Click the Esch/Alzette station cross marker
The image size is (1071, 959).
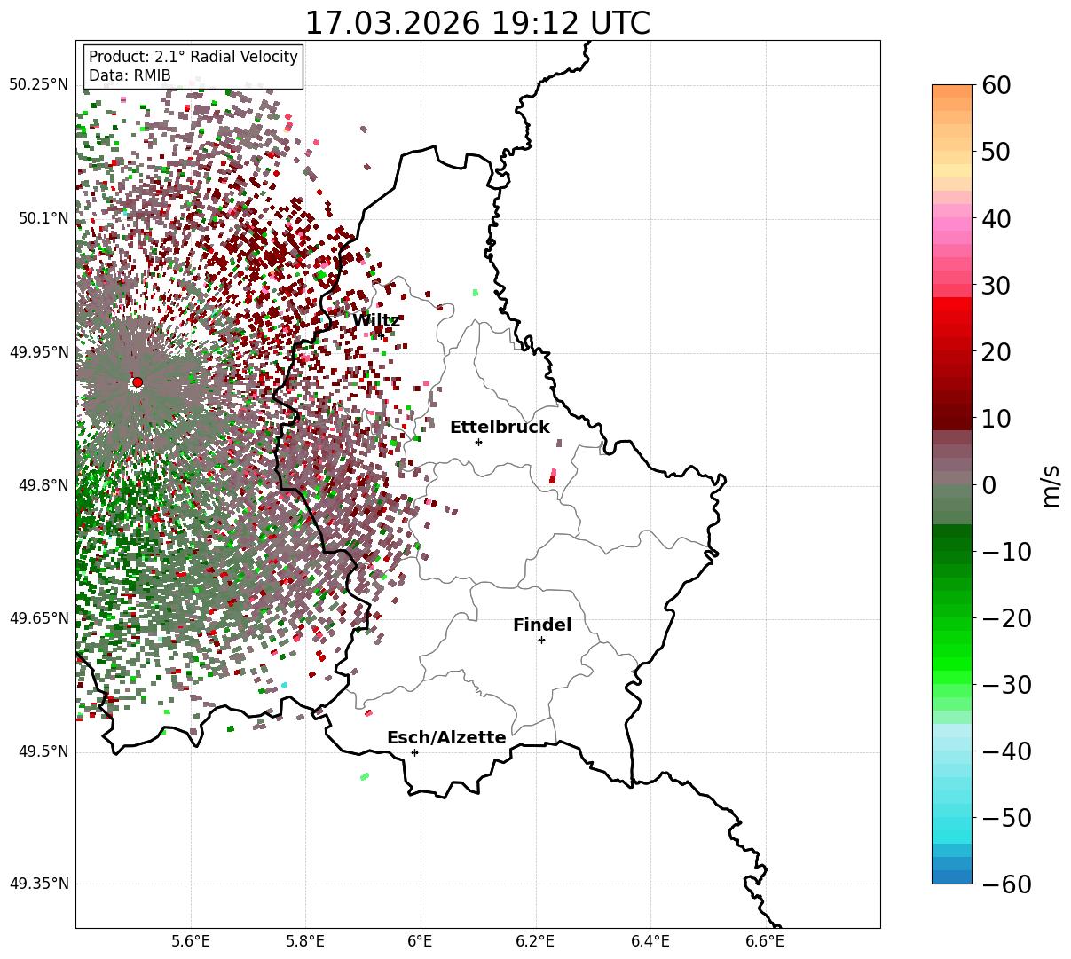[414, 752]
